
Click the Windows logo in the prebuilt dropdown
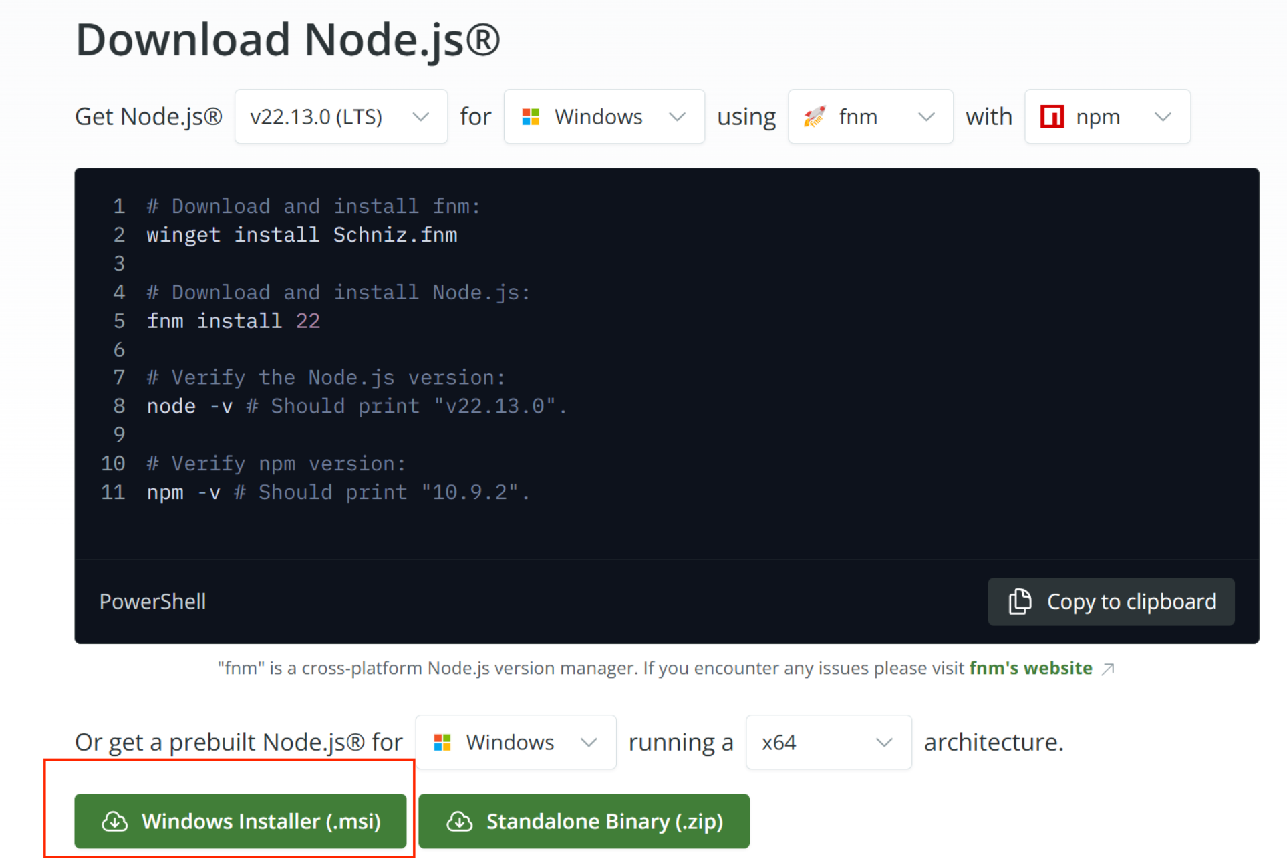coord(442,742)
